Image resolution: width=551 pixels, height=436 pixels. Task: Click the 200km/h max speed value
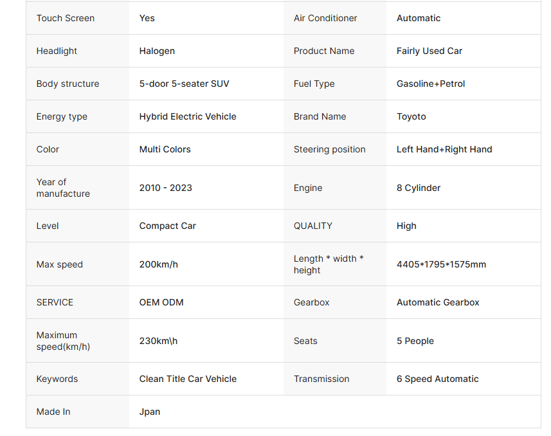click(x=158, y=264)
